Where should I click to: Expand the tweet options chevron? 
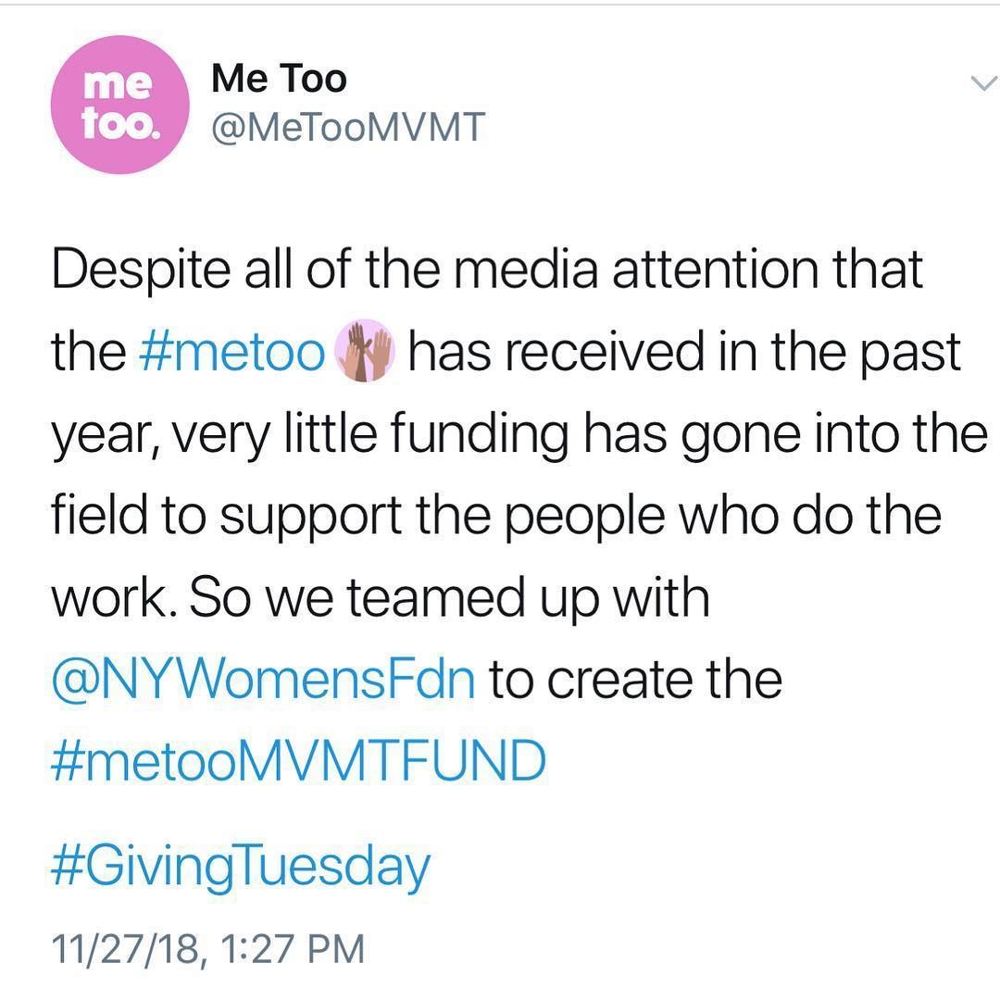pyautogui.click(x=980, y=84)
